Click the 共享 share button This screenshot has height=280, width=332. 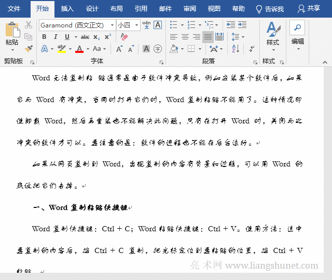pos(309,9)
